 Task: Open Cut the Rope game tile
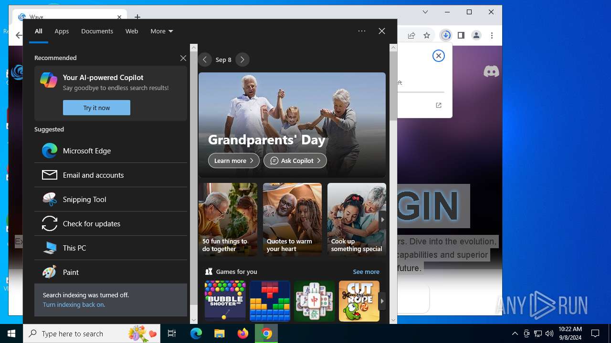[359, 301]
